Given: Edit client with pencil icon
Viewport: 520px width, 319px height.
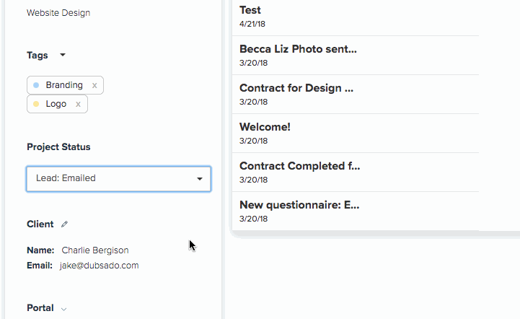Looking at the screenshot, I should [x=64, y=224].
